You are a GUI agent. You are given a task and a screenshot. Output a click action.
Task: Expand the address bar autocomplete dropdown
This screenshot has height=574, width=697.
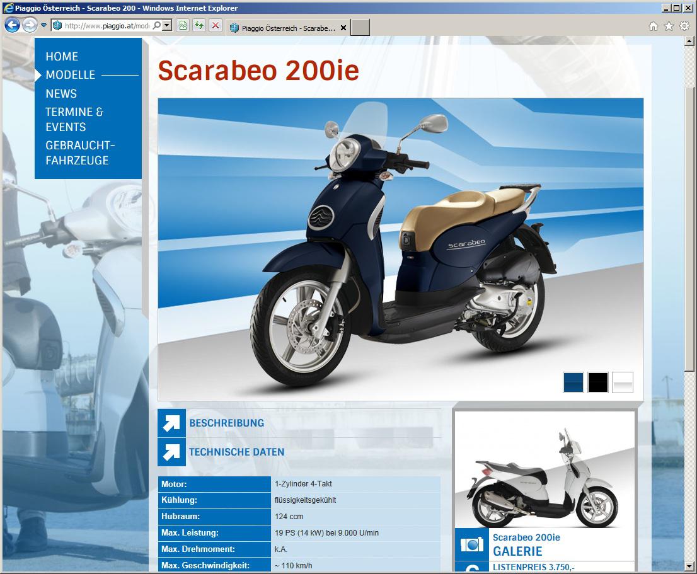[x=167, y=26]
